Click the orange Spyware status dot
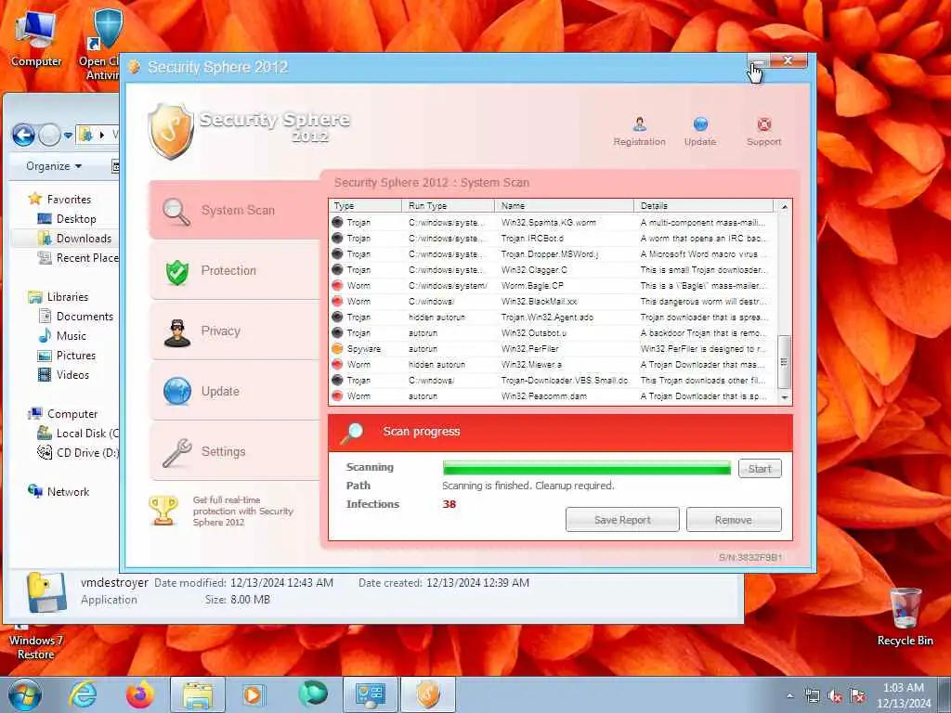 (x=337, y=349)
